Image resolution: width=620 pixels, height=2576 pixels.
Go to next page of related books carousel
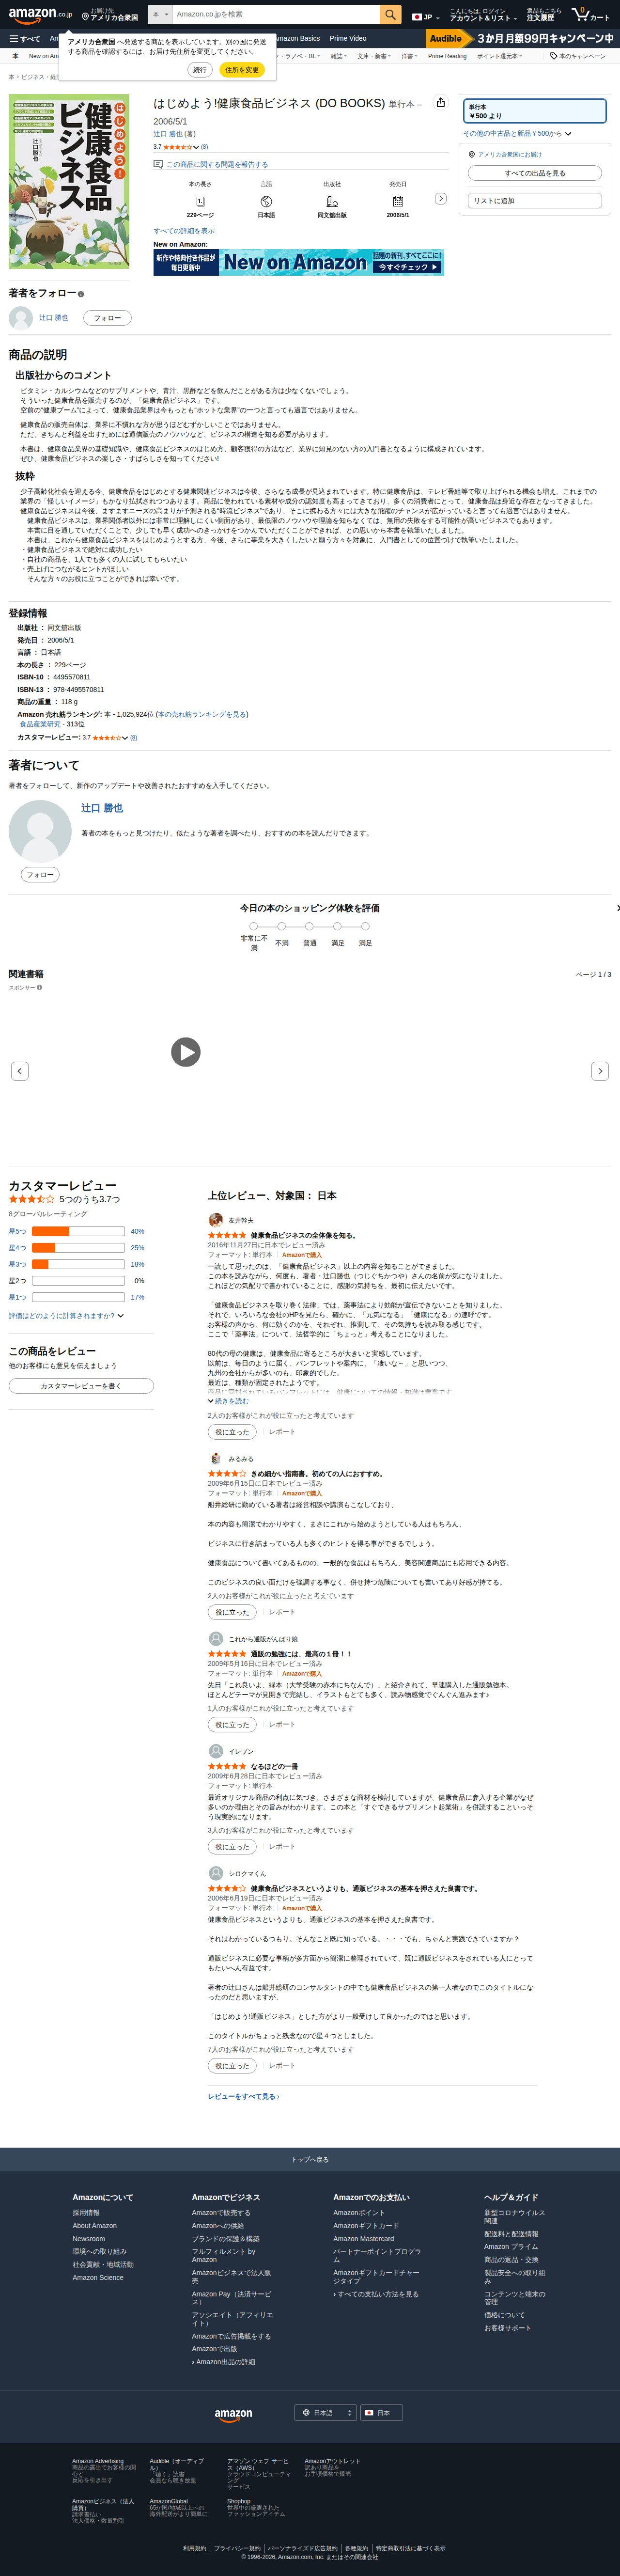[600, 1071]
